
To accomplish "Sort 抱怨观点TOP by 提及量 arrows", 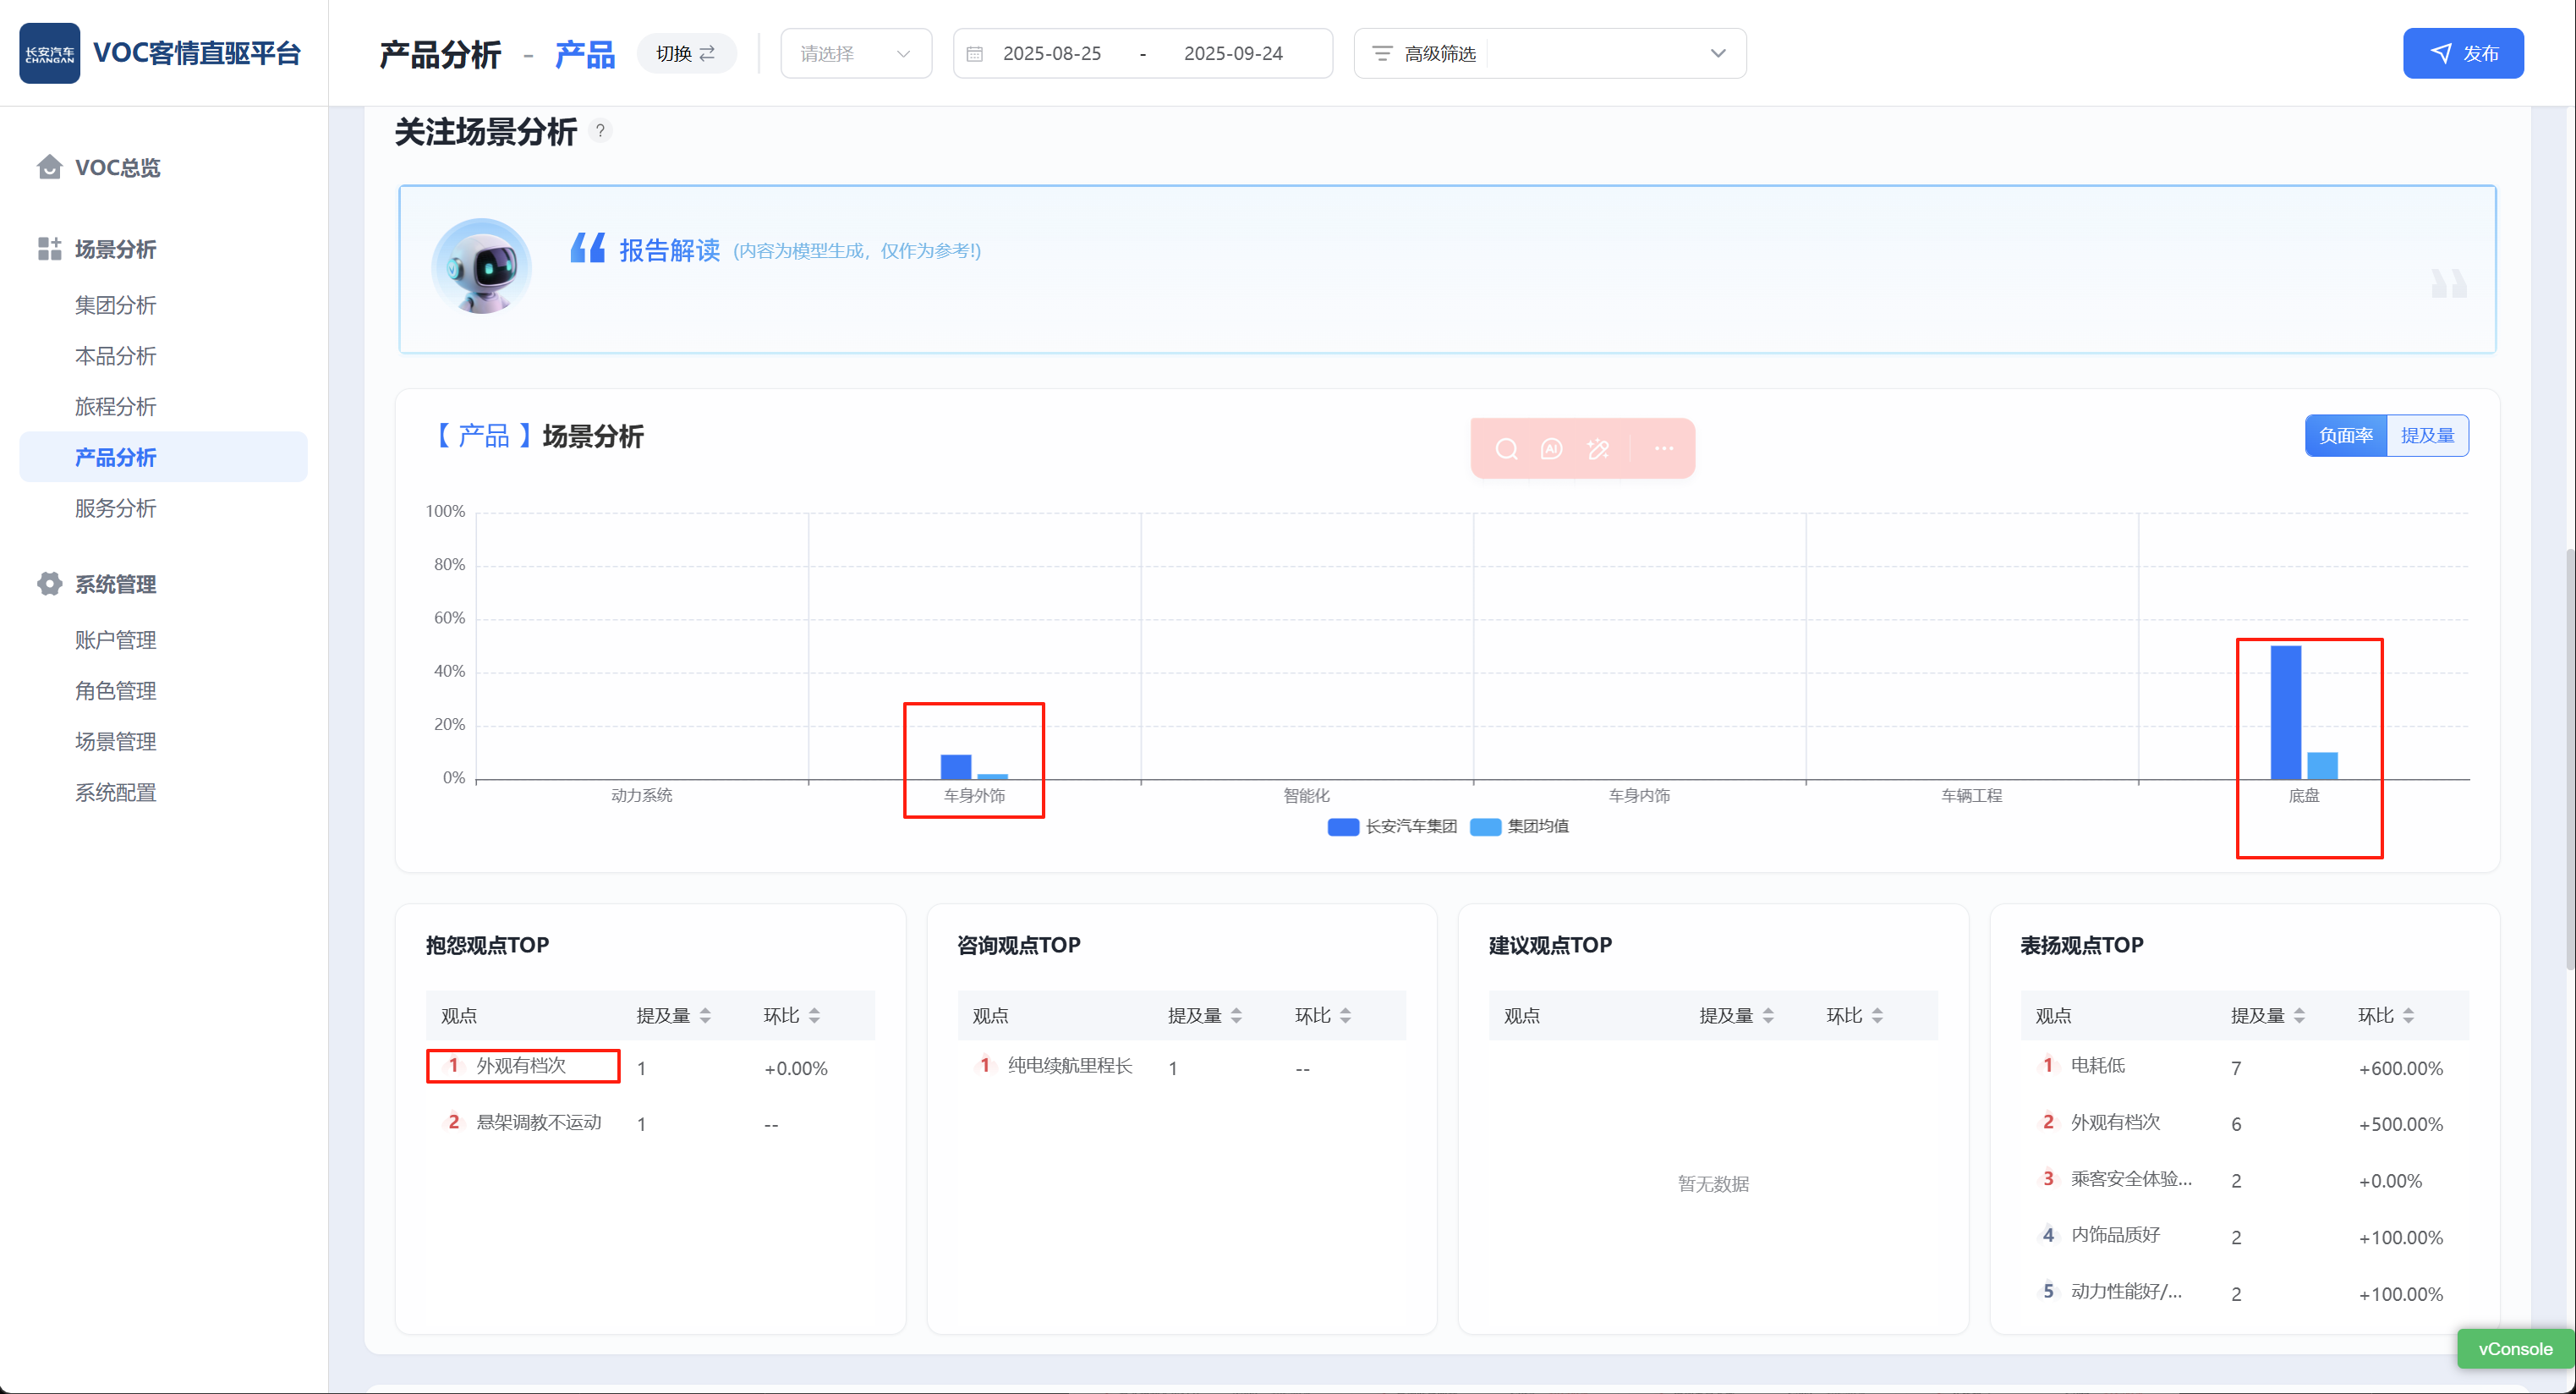I will 706,1016.
